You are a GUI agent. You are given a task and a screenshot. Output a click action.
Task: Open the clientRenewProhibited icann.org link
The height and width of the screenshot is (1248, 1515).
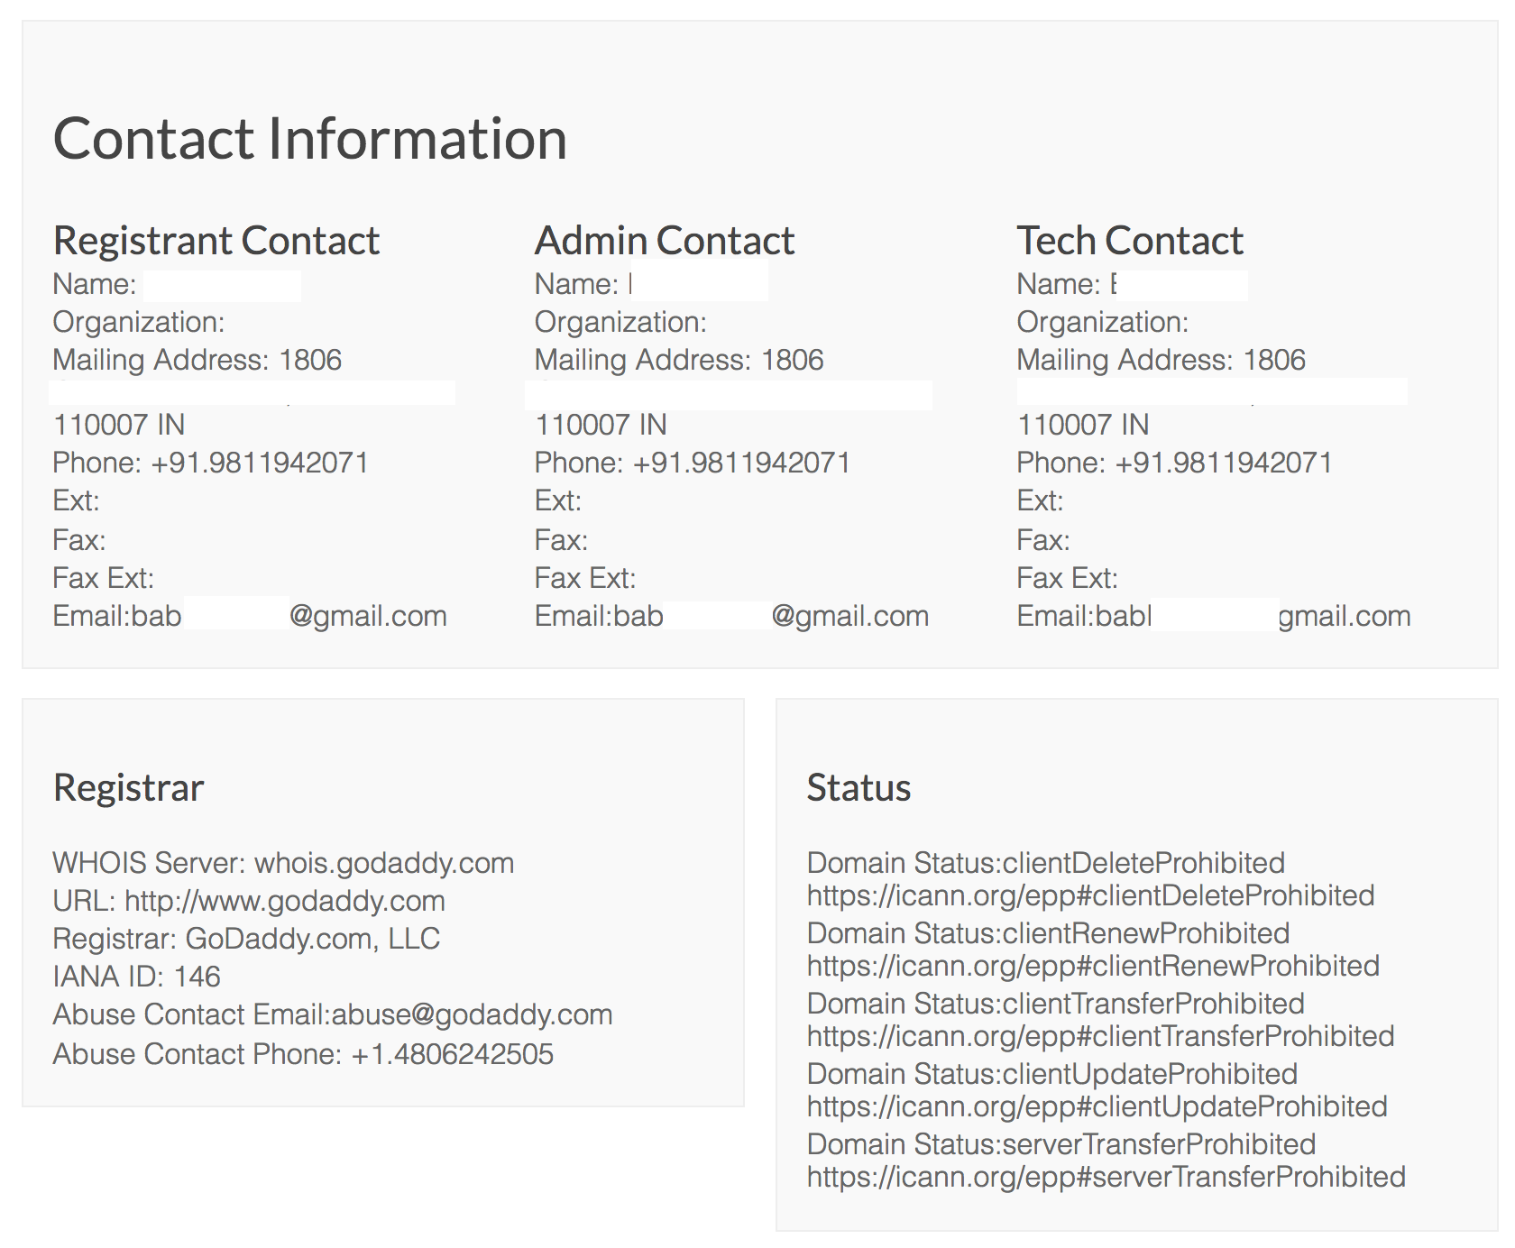point(1094,966)
